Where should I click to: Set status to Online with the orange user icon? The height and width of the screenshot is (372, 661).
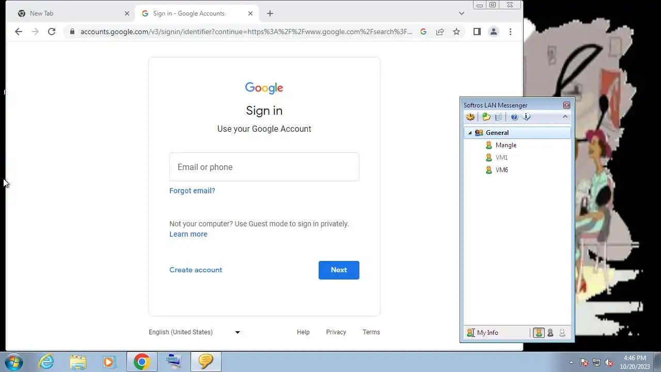coord(539,333)
